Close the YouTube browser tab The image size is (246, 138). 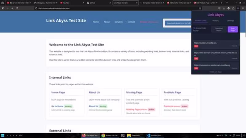coord(83,3)
